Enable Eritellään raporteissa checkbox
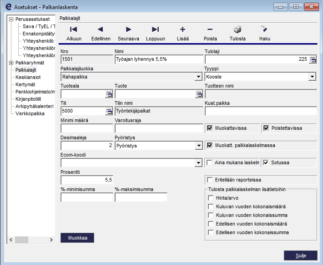The width and height of the screenshot is (323, 265). click(210, 180)
